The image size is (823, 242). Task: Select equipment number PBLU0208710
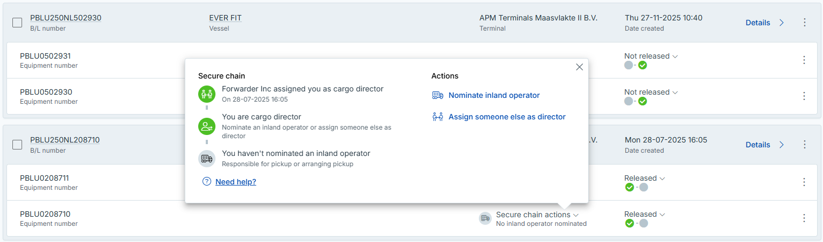click(x=45, y=214)
